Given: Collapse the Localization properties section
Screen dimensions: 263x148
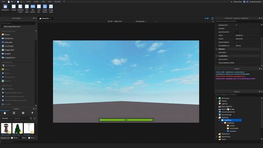Looking at the screenshot, I should tap(217, 56).
